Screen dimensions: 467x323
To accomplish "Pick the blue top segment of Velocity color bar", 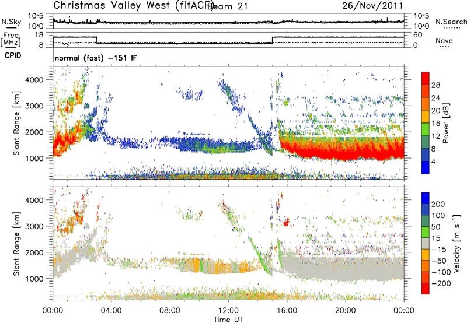I will pos(426,198).
